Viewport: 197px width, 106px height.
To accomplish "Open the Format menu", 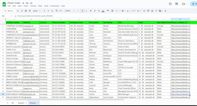I will [x=33, y=6].
